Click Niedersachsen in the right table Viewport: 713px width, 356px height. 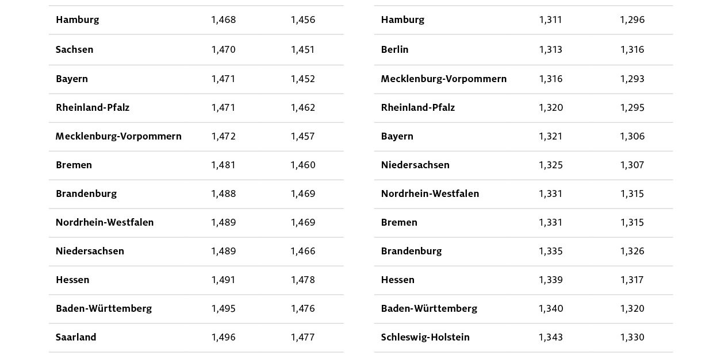(415, 165)
